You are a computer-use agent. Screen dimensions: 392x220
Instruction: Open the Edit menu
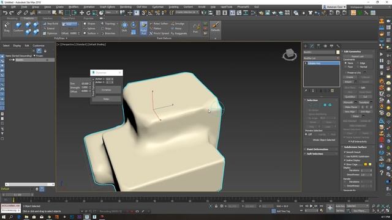click(x=13, y=7)
